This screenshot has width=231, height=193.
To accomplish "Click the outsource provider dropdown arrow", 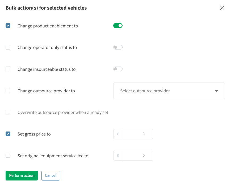I will (216, 91).
